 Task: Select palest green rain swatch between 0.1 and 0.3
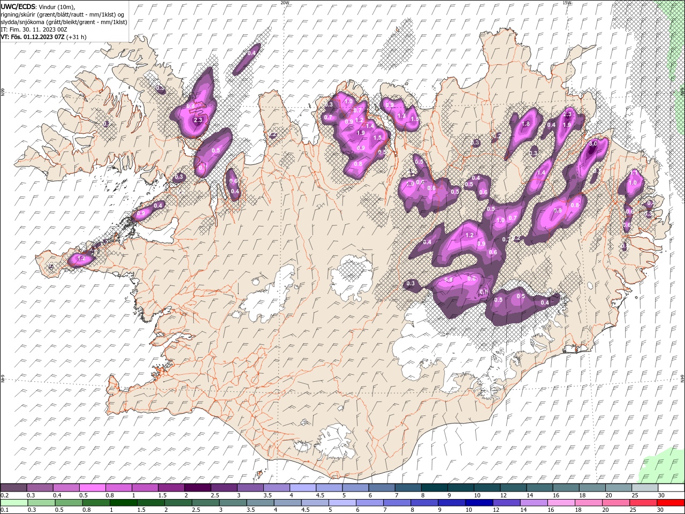[14, 503]
